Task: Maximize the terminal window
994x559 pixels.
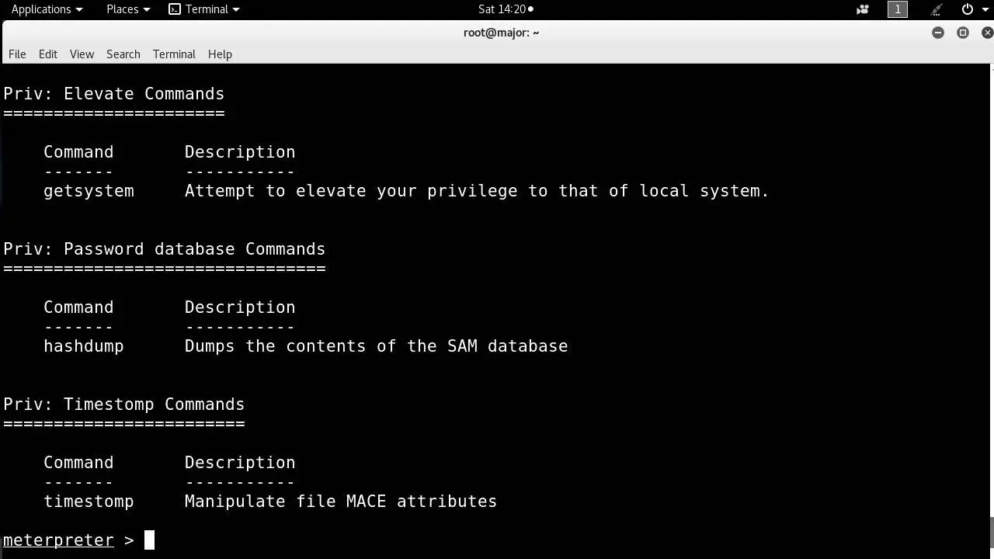Action: coord(963,33)
